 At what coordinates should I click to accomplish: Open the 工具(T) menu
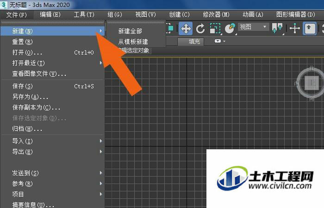click(84, 15)
